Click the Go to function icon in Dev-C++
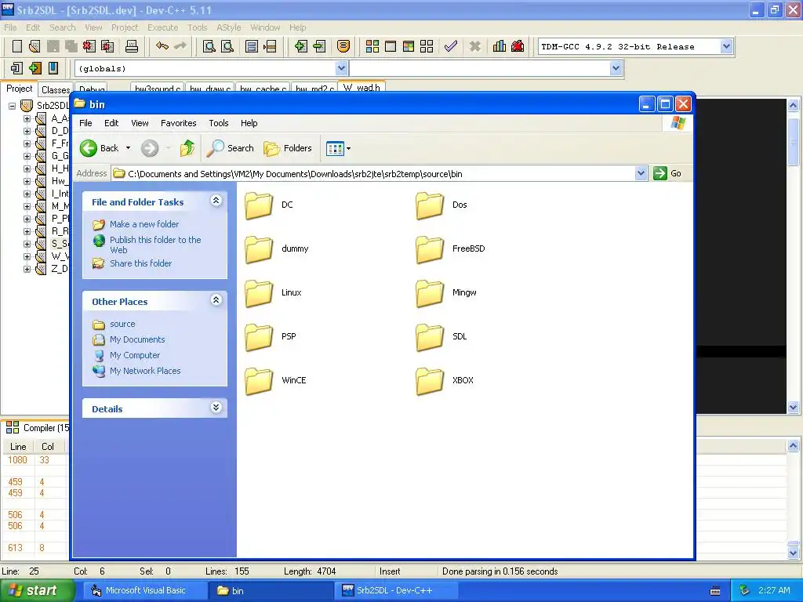 (x=252, y=46)
